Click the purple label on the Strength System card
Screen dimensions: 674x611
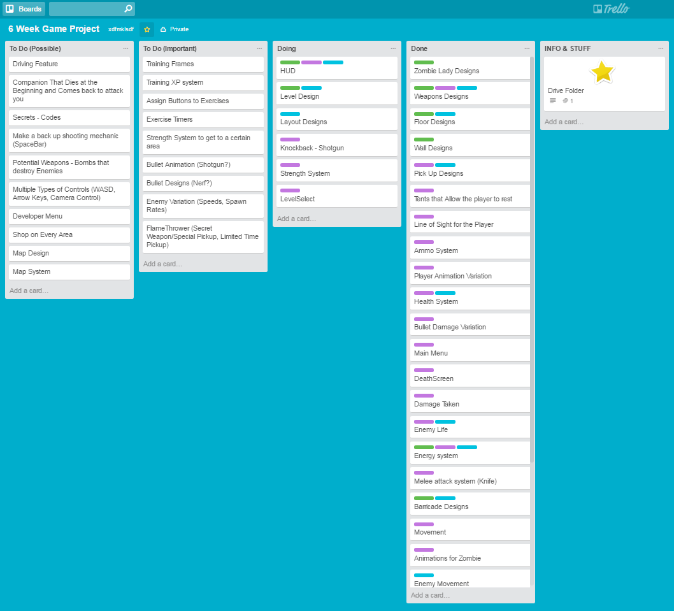[x=289, y=164]
